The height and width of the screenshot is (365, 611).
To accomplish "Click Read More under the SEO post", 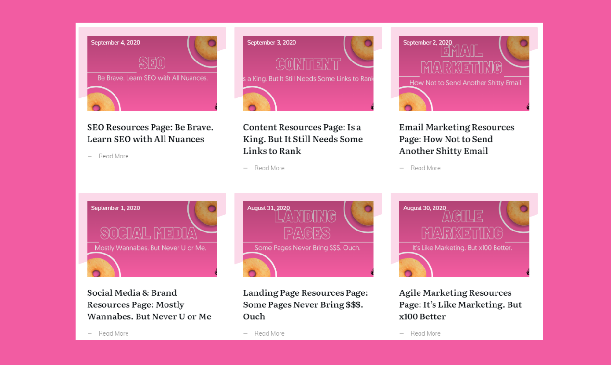I will 113,156.
